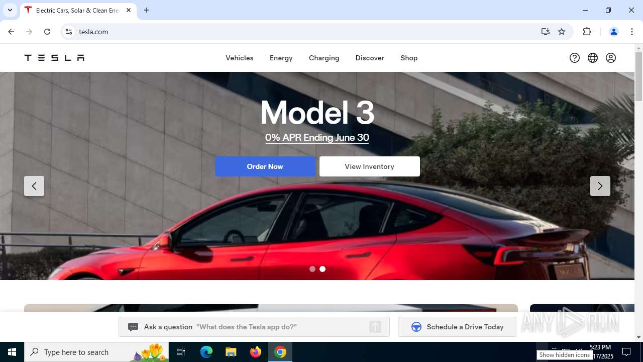
Task: Close the Tesla browser tab
Action: pos(129,10)
